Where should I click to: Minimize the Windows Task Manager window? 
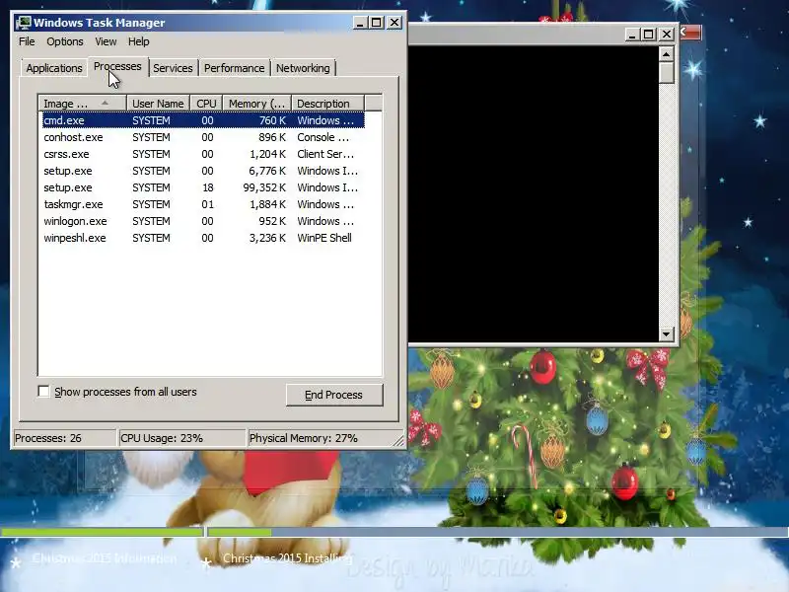(x=359, y=23)
